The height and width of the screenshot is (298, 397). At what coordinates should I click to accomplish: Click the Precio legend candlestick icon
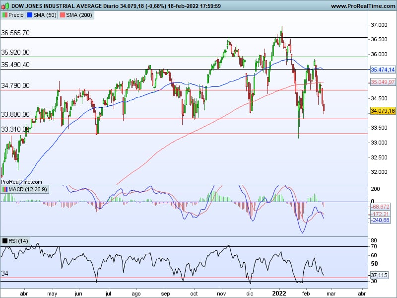[5, 15]
